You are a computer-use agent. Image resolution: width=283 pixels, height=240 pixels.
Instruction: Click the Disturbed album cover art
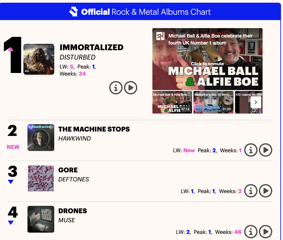coord(39,59)
